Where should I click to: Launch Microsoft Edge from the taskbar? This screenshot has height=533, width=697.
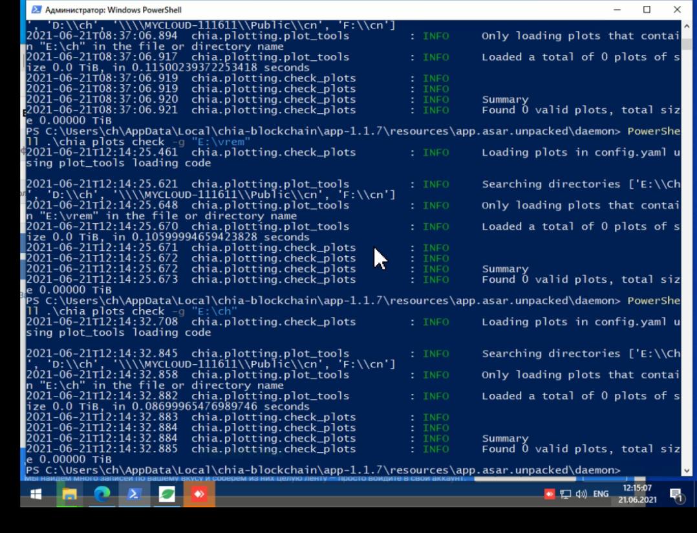102,494
